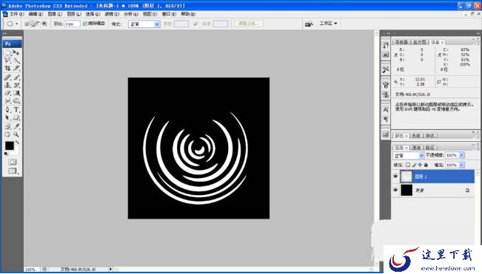The height and width of the screenshot is (274, 482).
Task: Toggle lock image pixels brush icon
Action: (414, 165)
